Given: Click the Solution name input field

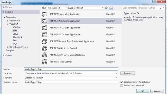Looking at the screenshot, I should pyautogui.click(x=71, y=82).
